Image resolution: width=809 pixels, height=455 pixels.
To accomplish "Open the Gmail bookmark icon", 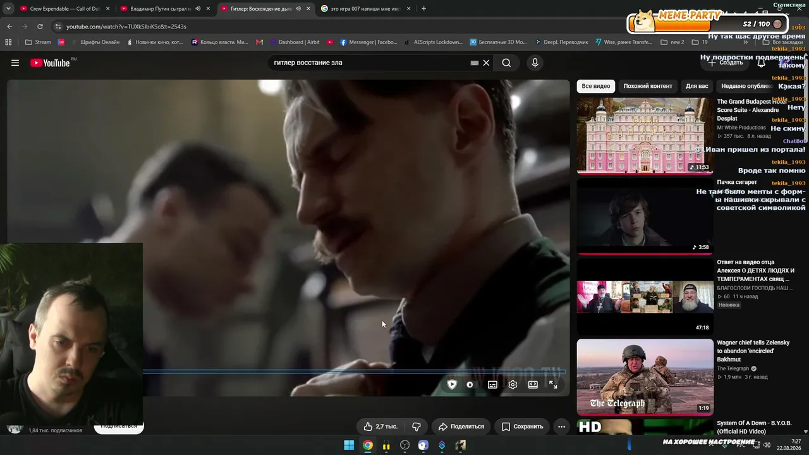I will tap(259, 42).
